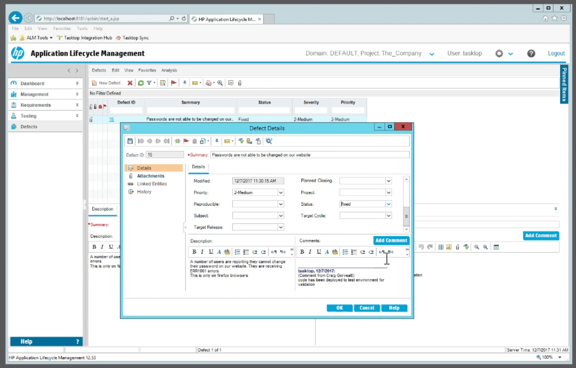The width and height of the screenshot is (576, 368).
Task: Click the Save icon in Defect Details toolbar
Action: click(130, 141)
